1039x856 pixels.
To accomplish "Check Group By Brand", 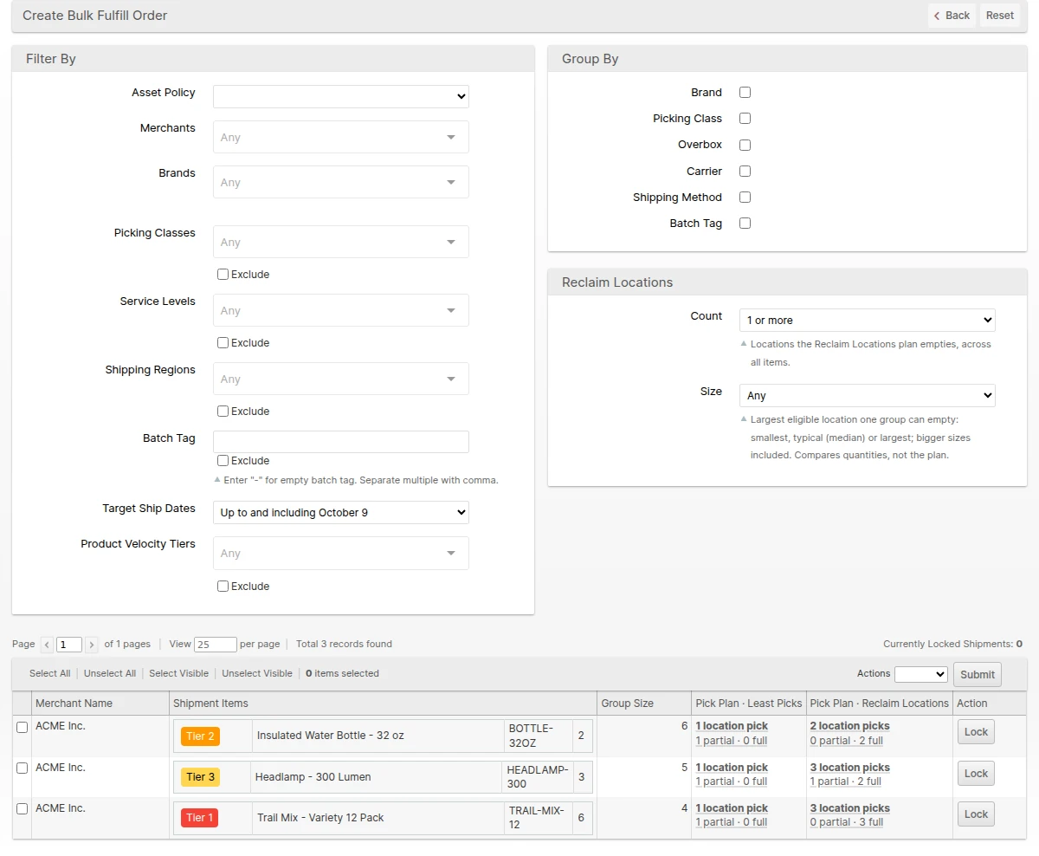I will click(x=745, y=92).
